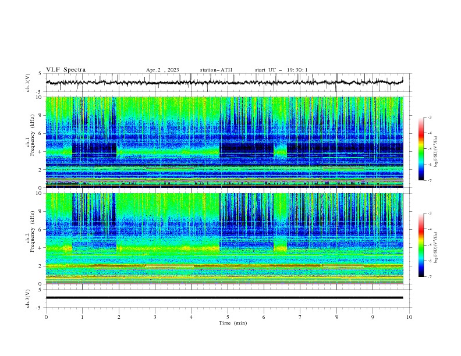Click the ch.1 spectrogram color scale bar
The image size is (461, 356).
point(421,149)
